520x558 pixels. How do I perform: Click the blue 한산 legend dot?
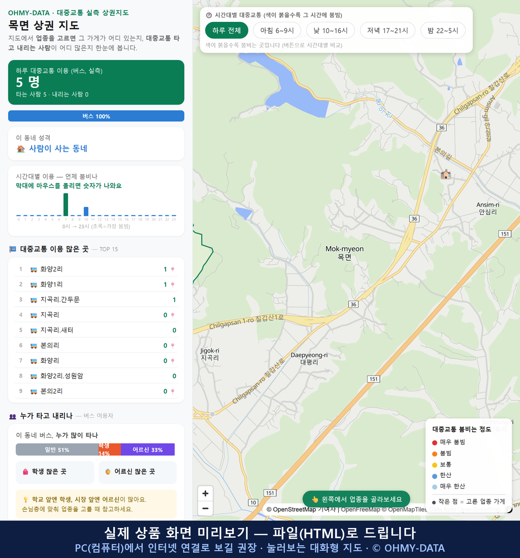(x=434, y=476)
